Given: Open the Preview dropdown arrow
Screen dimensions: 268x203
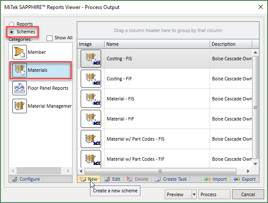Looking at the screenshot, I should (x=194, y=194).
